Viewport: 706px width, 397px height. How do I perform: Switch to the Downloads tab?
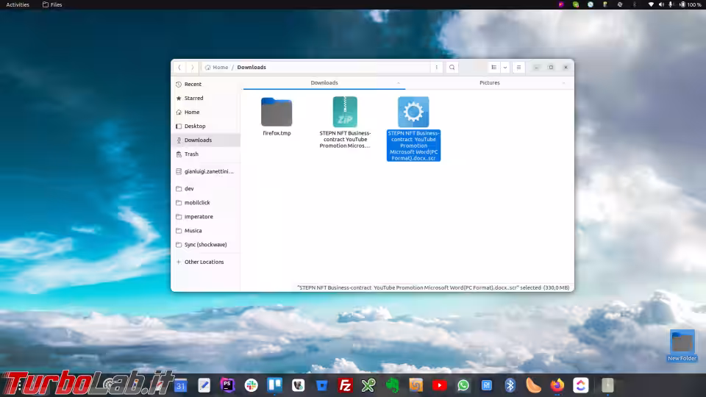(324, 83)
